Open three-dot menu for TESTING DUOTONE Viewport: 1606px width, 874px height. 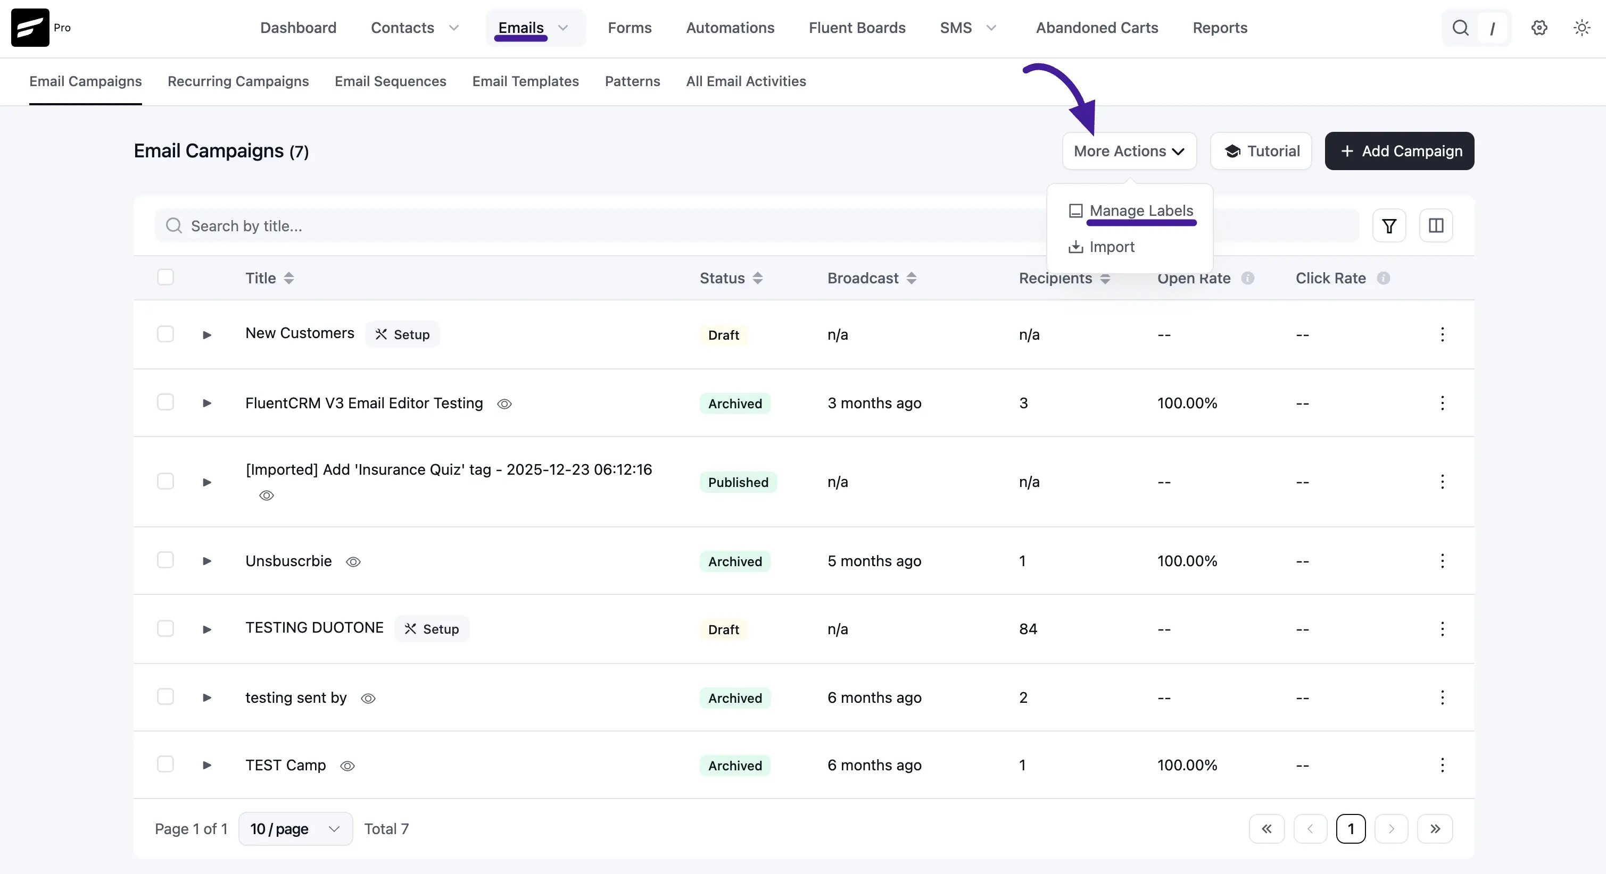1442,629
